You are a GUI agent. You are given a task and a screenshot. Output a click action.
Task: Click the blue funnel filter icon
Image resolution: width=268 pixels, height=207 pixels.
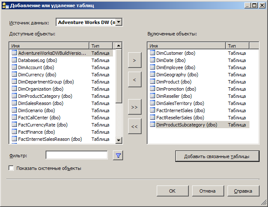pos(118,156)
